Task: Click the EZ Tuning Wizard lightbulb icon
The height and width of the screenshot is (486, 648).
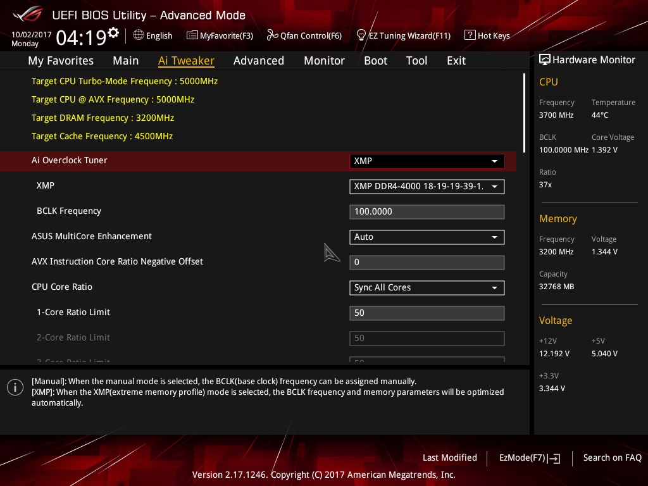Action: [361, 35]
